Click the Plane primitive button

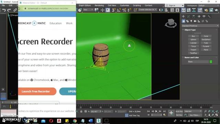tap(206, 50)
